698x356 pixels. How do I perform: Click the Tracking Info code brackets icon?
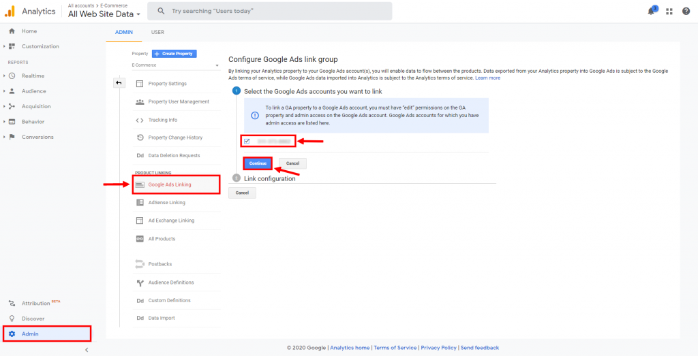[140, 120]
